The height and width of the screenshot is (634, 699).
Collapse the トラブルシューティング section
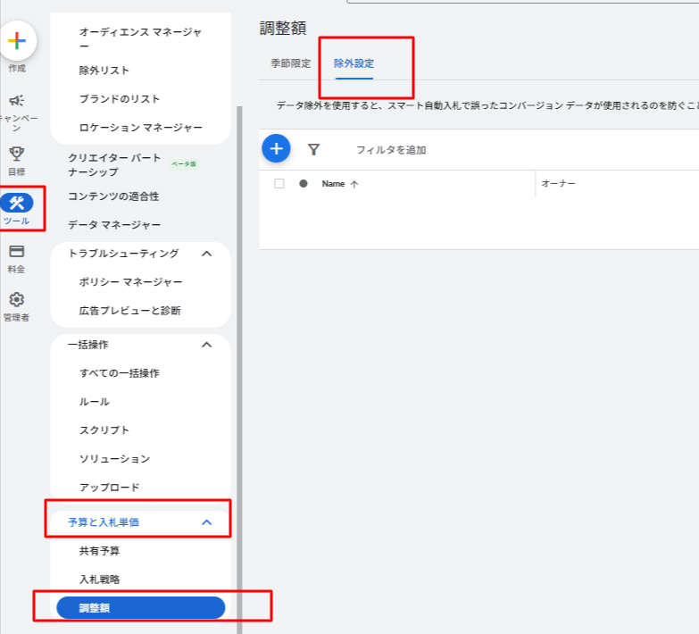point(206,254)
